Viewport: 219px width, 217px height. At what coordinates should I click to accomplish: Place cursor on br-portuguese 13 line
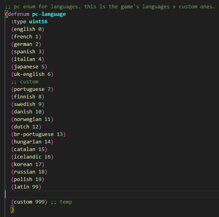tap(38, 134)
